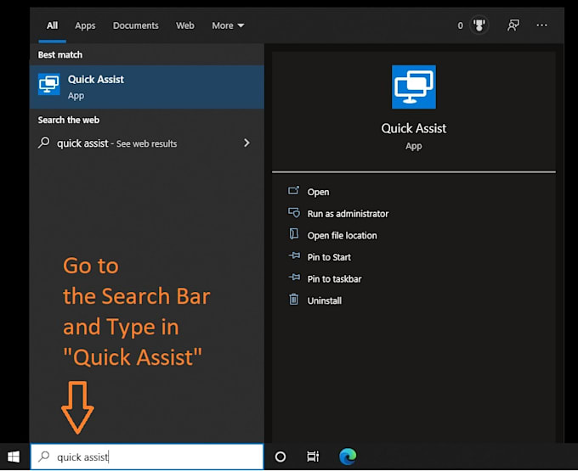Launch Microsoft Edge from the taskbar
The image size is (578, 471).
click(348, 457)
